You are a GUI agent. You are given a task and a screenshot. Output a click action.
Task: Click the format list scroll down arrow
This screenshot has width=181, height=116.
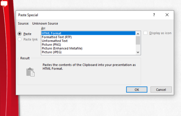138,52
